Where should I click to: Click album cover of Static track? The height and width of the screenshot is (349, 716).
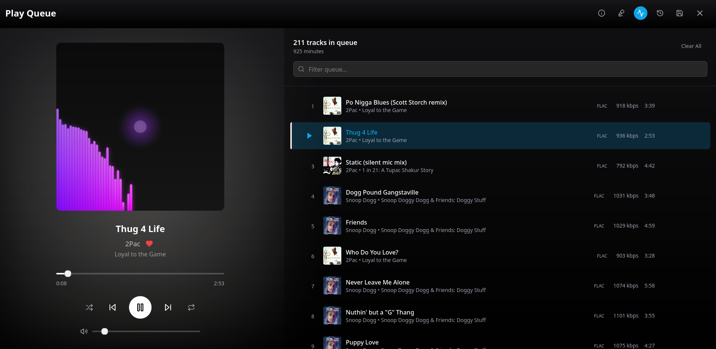tap(332, 166)
